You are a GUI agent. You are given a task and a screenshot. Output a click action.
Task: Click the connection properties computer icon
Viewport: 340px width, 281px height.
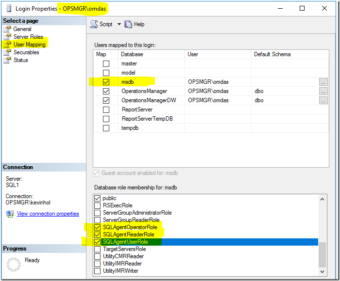point(10,214)
